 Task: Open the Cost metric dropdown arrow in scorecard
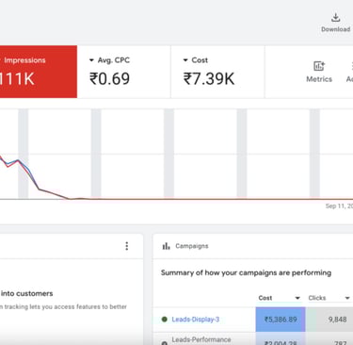185,60
